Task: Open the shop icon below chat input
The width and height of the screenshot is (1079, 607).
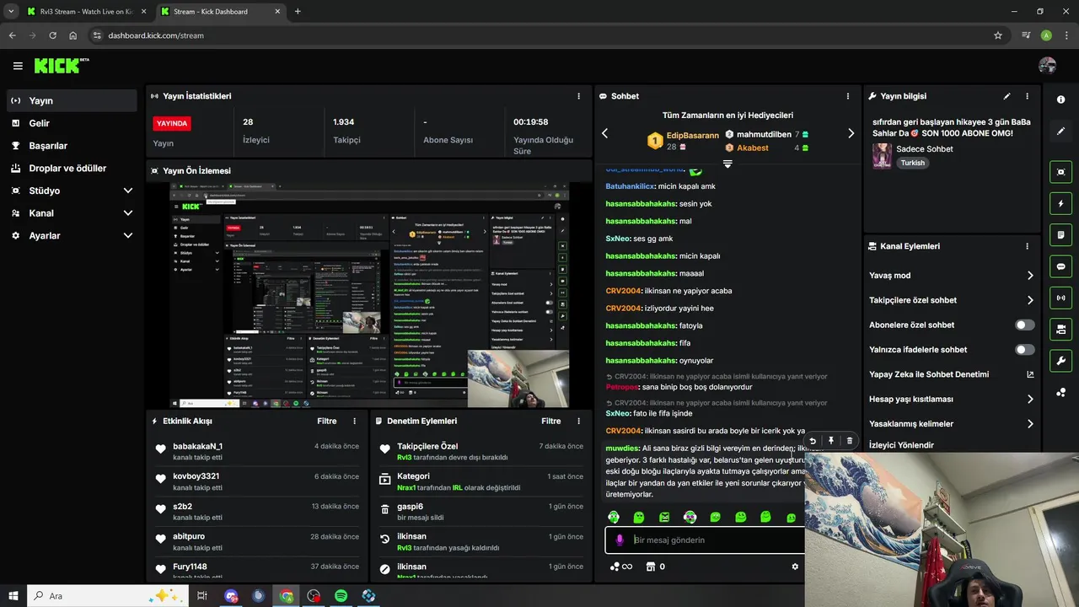Action: 650,567
